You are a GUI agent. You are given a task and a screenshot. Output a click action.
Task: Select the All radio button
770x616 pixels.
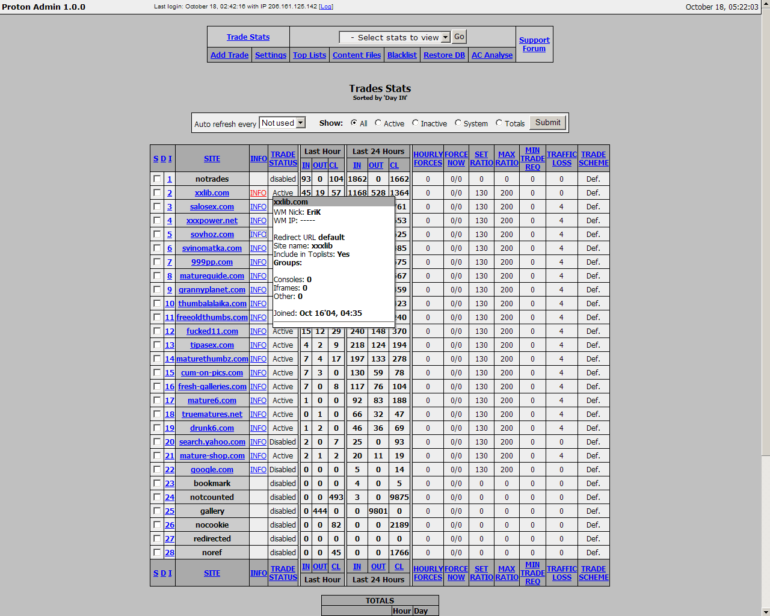(354, 123)
